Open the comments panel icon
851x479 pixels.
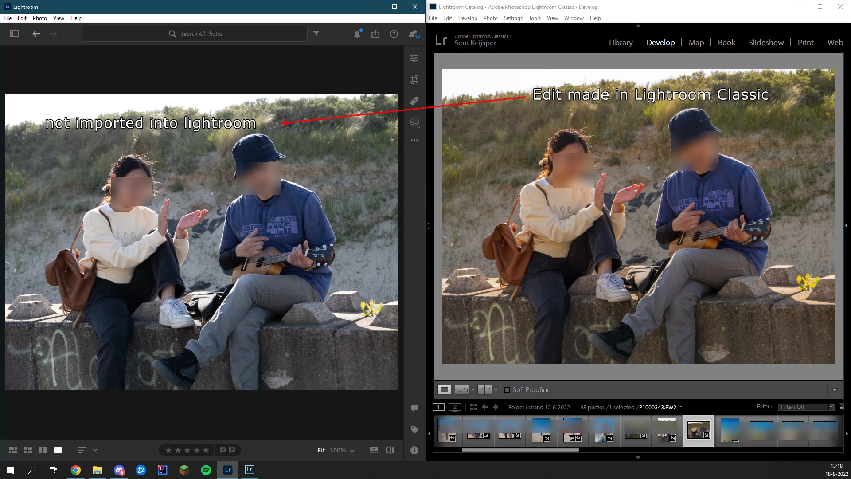coord(414,408)
